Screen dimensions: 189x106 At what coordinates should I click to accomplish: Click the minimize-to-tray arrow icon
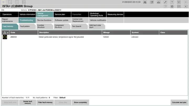point(179,2)
